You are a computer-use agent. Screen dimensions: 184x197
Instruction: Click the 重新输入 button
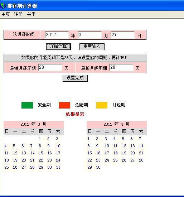92,47
